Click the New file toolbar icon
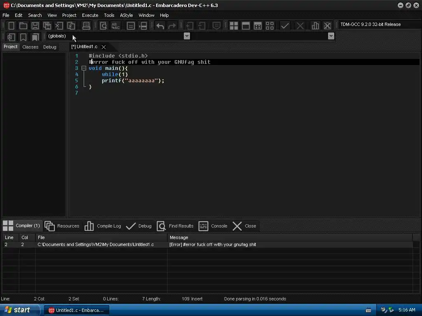This screenshot has height=316, width=422. pyautogui.click(x=11, y=26)
